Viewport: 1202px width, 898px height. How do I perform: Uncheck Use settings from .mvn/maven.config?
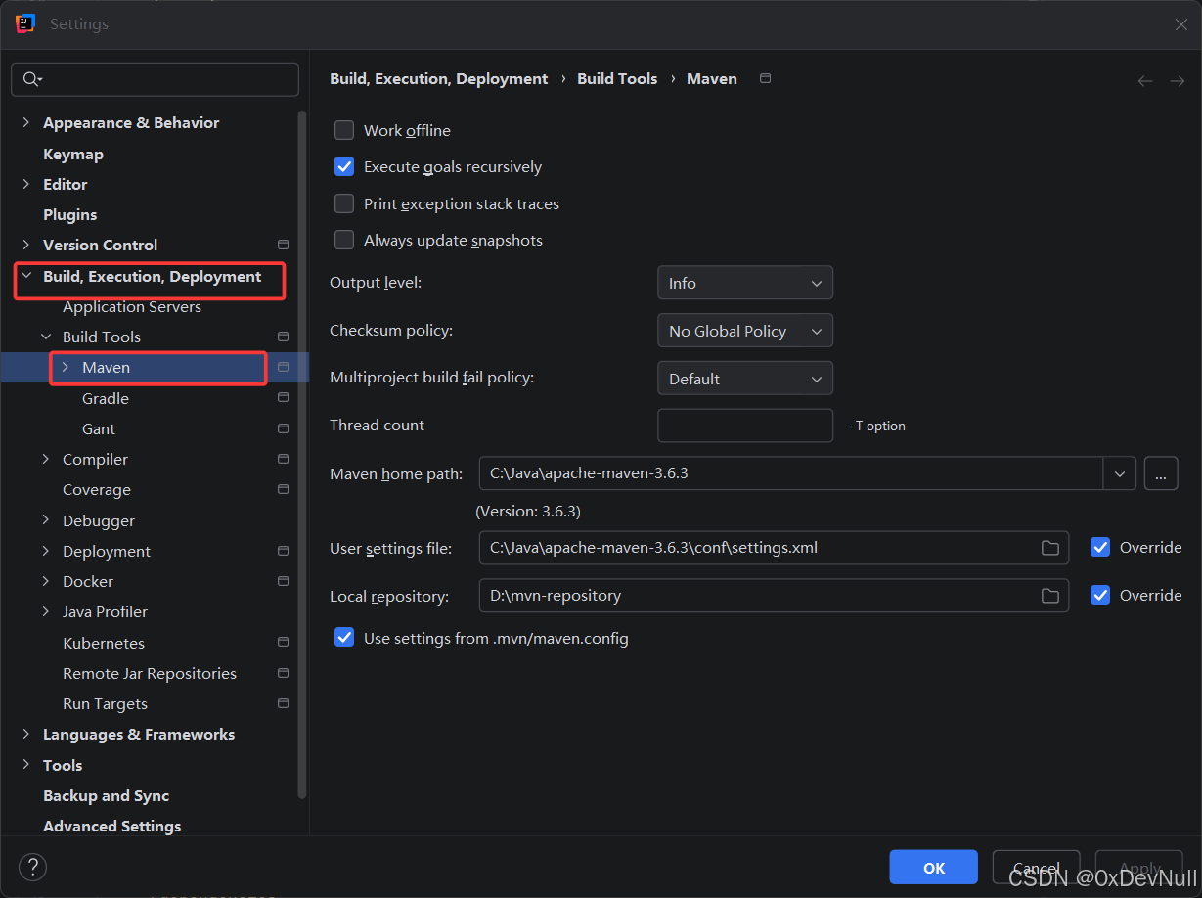click(344, 638)
